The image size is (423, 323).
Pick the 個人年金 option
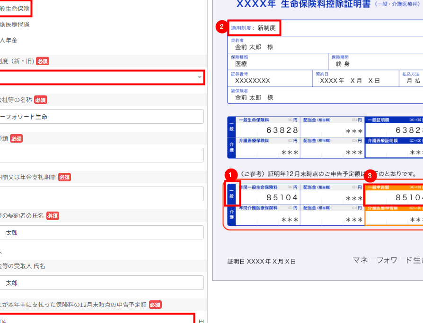point(9,41)
